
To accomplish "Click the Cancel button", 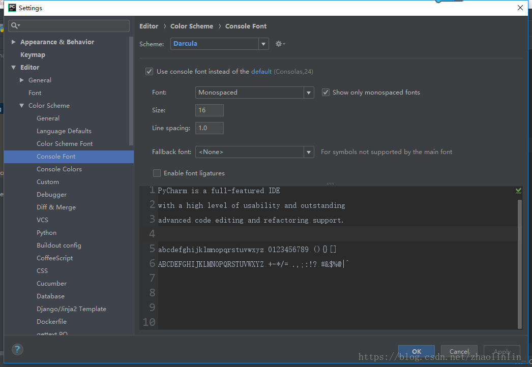I will 459,351.
